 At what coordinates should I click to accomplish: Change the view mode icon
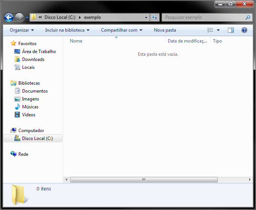pos(210,30)
